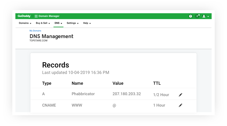This screenshot has width=227, height=126.
Task: Edit the WWW CNAME record pencil
Action: pos(180,105)
